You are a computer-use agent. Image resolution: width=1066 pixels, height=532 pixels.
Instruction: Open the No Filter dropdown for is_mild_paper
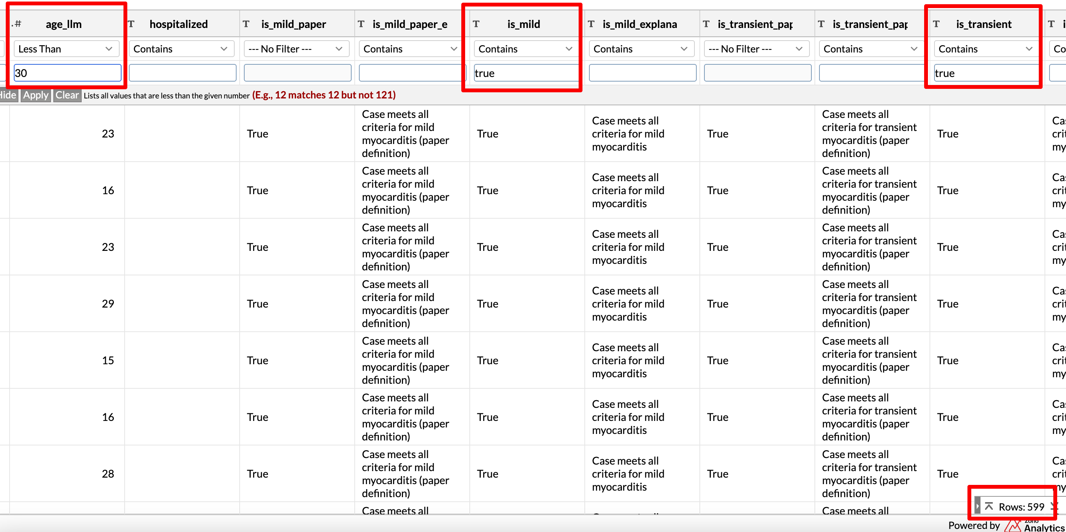click(x=296, y=49)
